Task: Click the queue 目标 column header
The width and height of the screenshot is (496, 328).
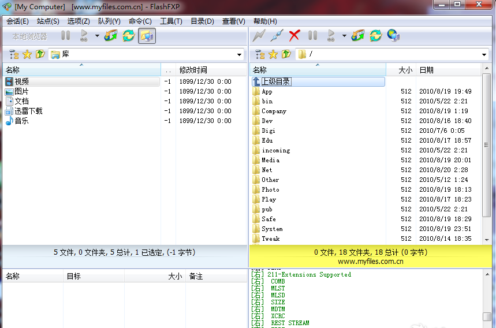Action: point(94,276)
